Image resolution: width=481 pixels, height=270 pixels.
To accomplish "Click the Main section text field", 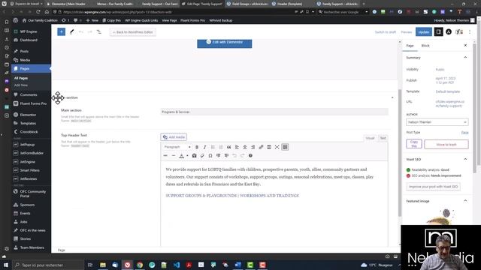I will pos(274,112).
